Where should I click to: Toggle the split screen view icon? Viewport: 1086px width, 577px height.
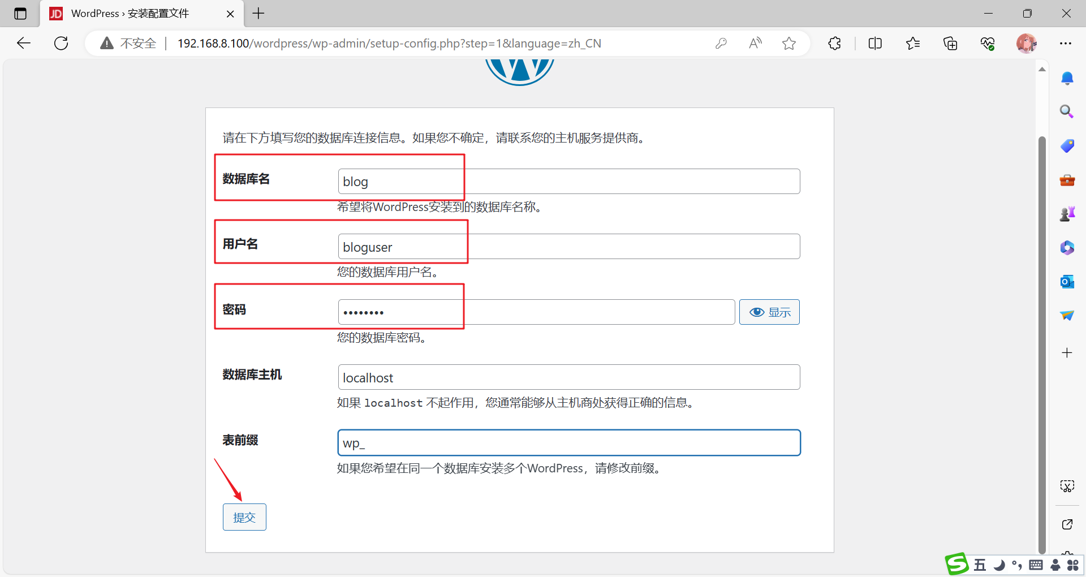tap(875, 43)
